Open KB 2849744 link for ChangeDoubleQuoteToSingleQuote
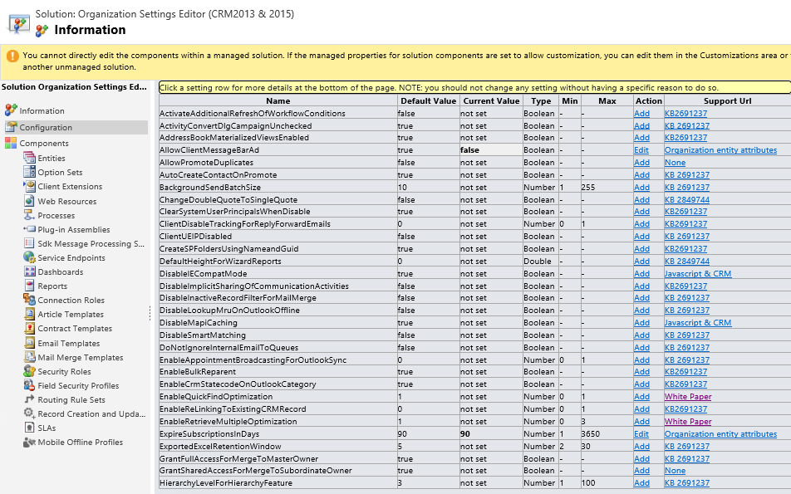The height and width of the screenshot is (494, 791). coord(687,199)
